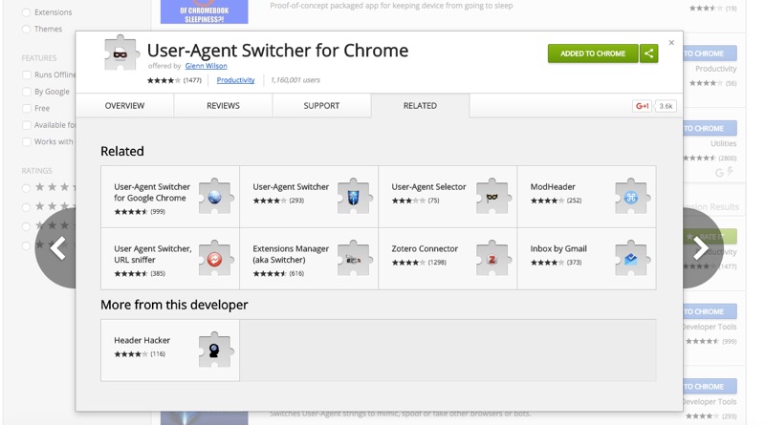This screenshot has height=425, width=765.
Task: Click the User-Agent Switcher for Chrome masked puzzle icon
Action: (120, 53)
